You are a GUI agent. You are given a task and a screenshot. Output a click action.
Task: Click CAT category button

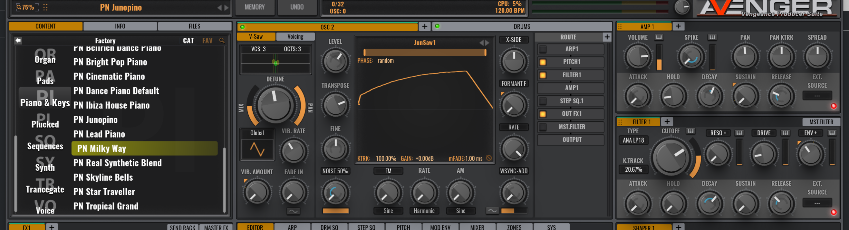[188, 40]
